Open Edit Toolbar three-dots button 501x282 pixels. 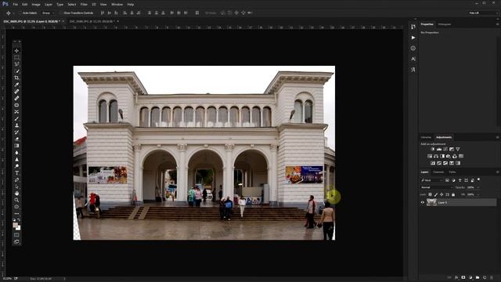point(16,214)
